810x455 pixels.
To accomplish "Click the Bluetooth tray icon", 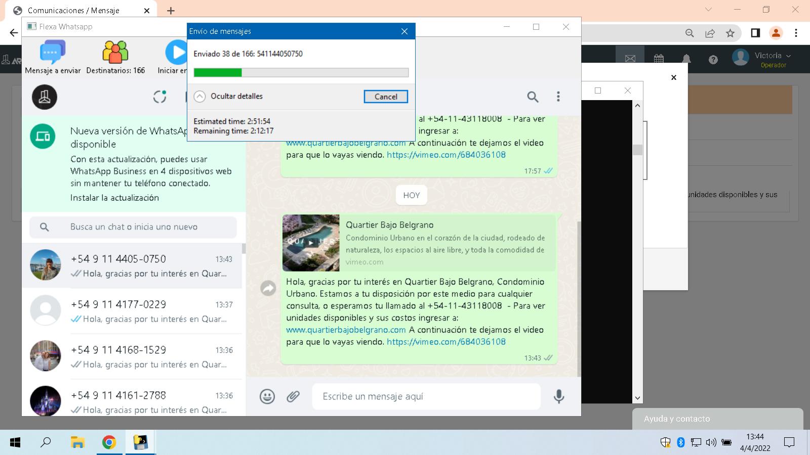I will pos(681,442).
